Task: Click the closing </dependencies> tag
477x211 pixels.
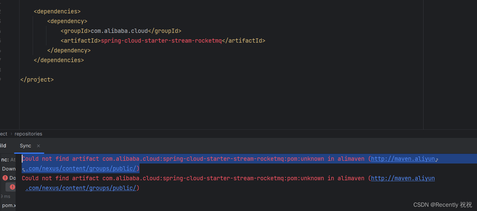Action: click(59, 60)
